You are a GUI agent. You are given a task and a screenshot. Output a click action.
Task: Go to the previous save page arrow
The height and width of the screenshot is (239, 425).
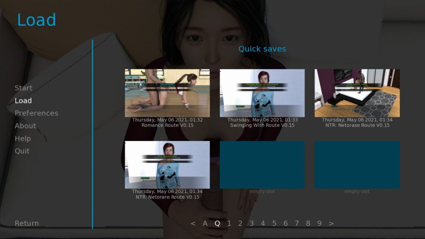click(x=193, y=224)
